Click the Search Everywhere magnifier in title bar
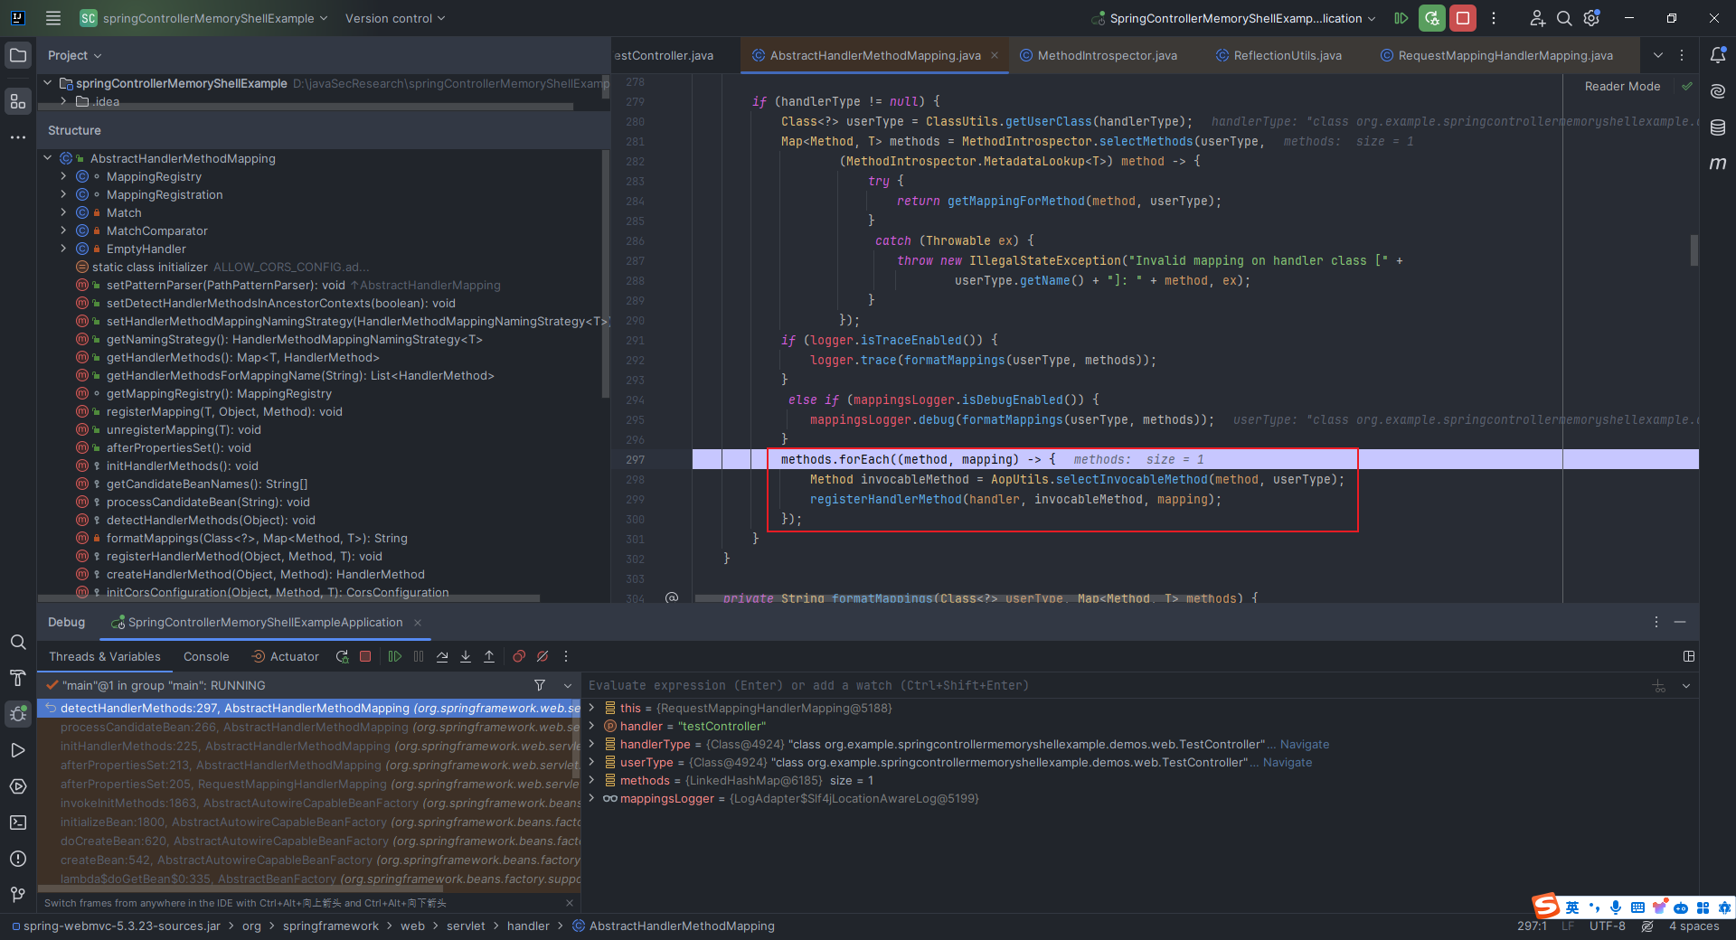This screenshot has width=1736, height=940. click(x=1564, y=18)
